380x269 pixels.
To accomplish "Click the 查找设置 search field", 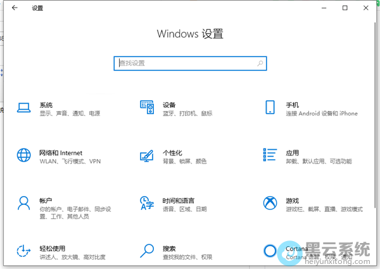I will [x=190, y=63].
